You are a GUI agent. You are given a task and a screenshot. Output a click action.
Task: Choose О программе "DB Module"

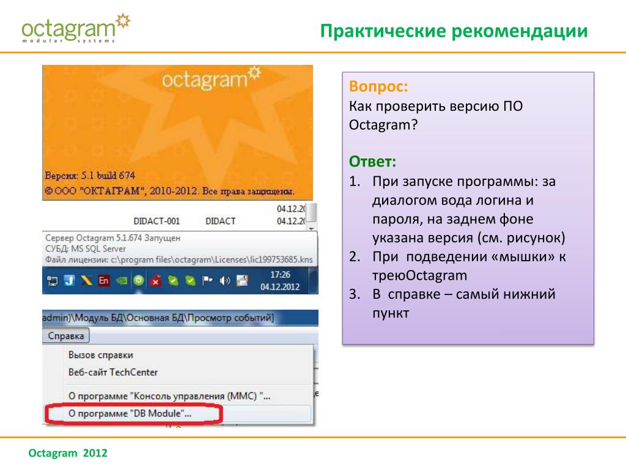(x=130, y=414)
